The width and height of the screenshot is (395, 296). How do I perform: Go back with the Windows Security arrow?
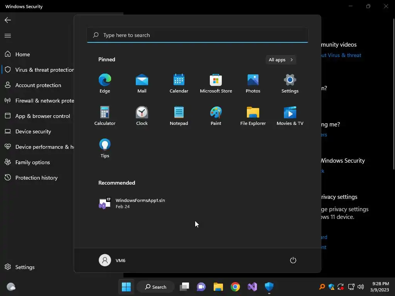click(x=8, y=20)
